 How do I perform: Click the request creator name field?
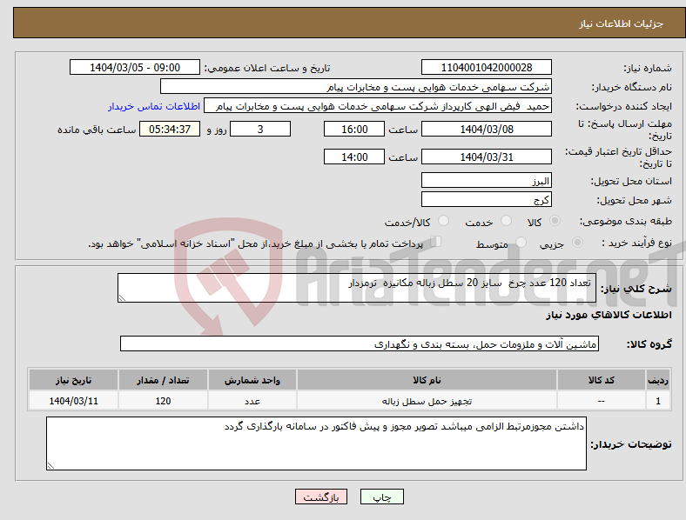pos(378,106)
